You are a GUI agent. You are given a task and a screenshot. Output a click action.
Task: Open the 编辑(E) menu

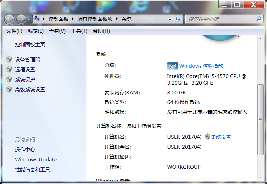(36, 31)
